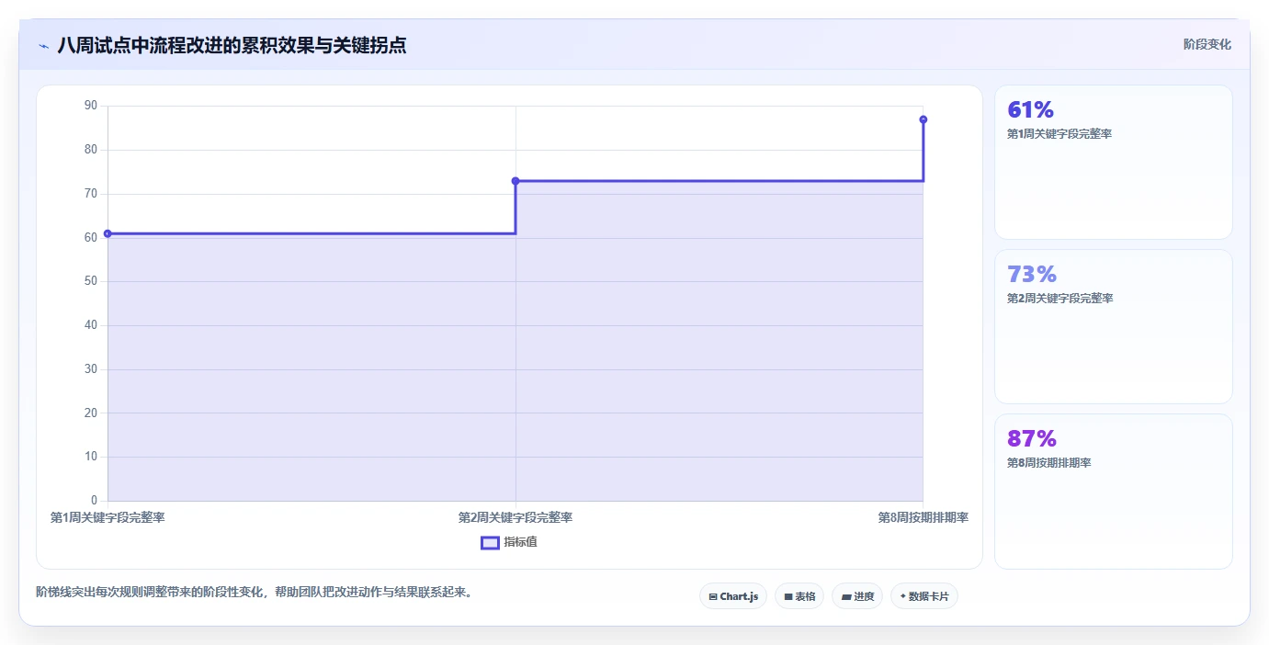Click the 61% stat card value
This screenshot has height=645, width=1269.
1030,110
